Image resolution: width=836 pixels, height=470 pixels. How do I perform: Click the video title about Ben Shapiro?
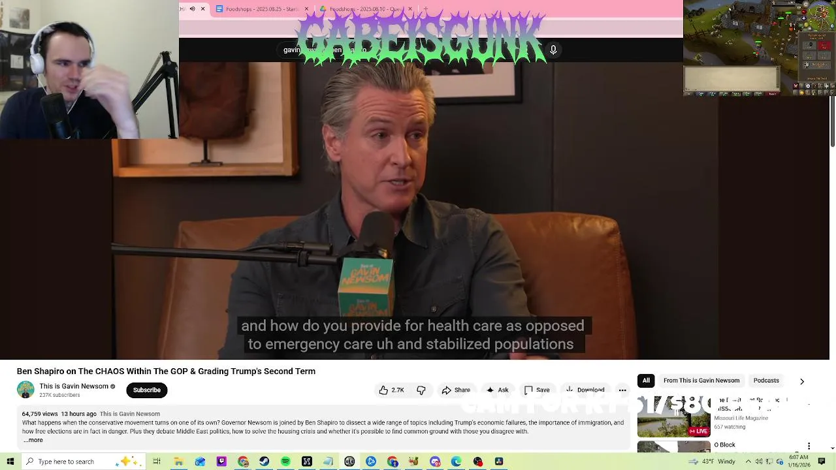[x=166, y=371]
